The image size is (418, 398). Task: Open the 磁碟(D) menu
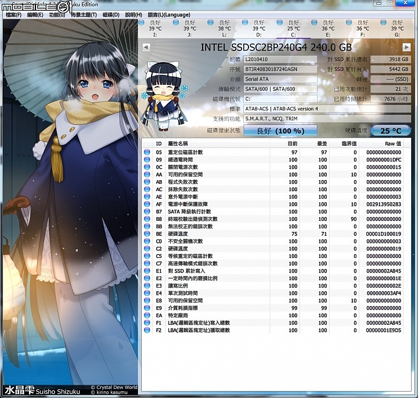(111, 15)
